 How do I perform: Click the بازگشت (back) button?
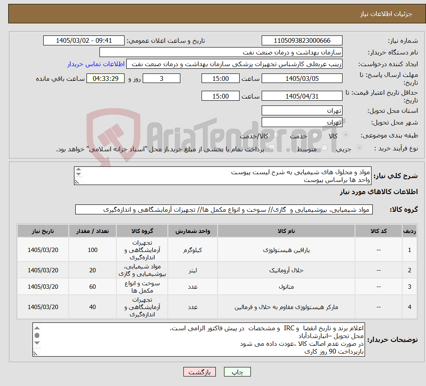point(199,372)
